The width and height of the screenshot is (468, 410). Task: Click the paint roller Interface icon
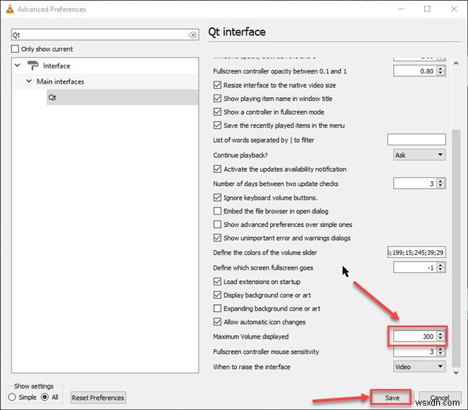(x=33, y=66)
